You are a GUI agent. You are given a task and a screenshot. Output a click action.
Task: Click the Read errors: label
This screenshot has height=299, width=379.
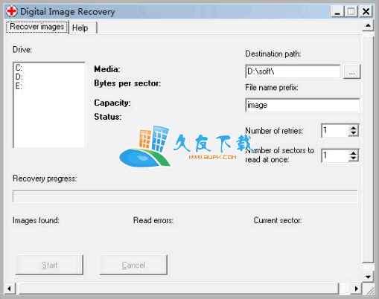[153, 220]
